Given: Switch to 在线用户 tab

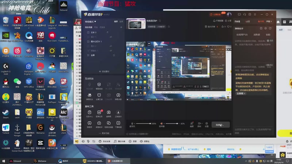Looking at the screenshot, I should coord(242,35).
